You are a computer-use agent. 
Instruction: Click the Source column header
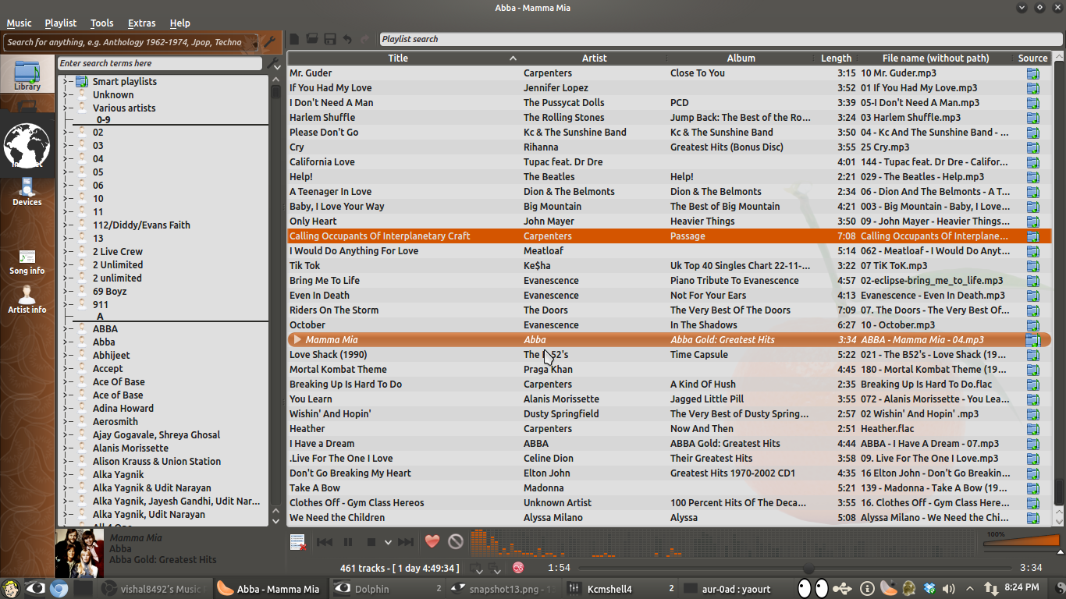pyautogui.click(x=1032, y=58)
